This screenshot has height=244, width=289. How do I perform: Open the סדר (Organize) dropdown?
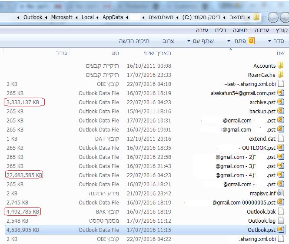276,41
